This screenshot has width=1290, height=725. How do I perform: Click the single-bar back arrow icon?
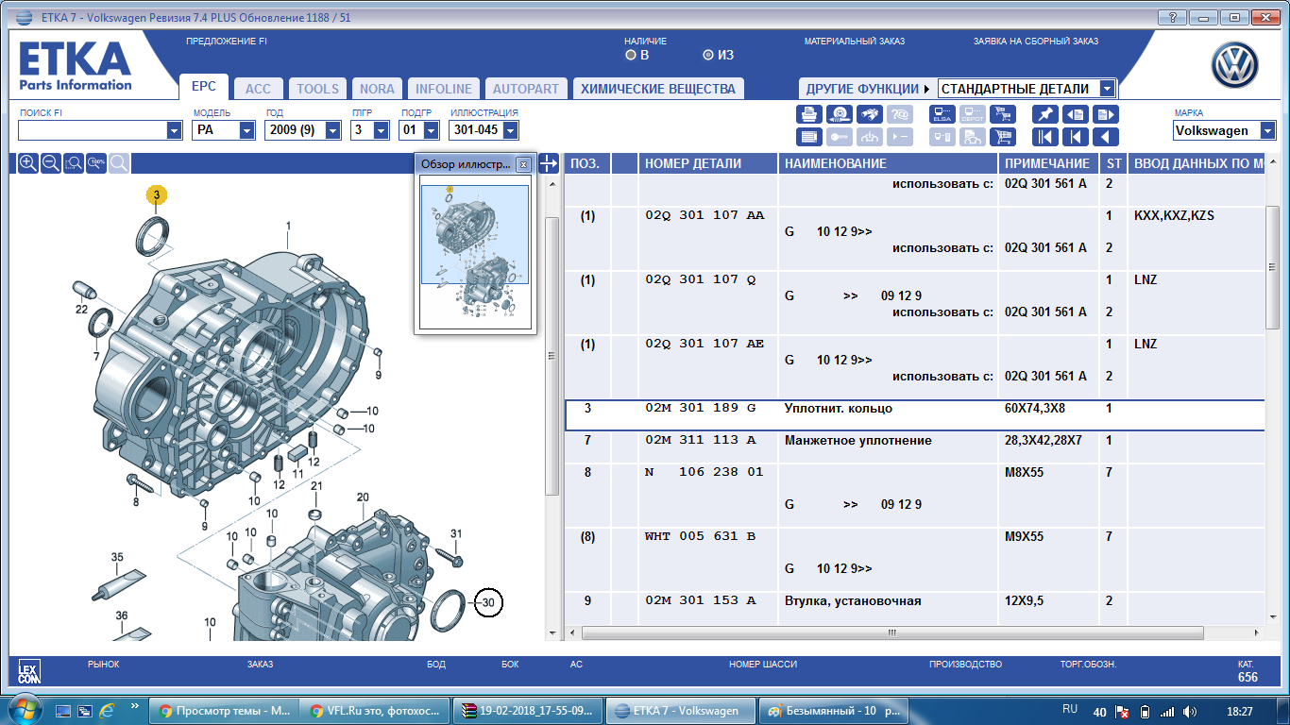[x=1075, y=137]
